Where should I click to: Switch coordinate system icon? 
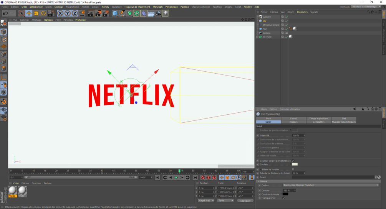click(x=82, y=13)
